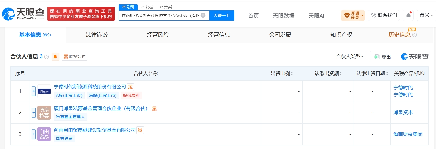This screenshot has width=436, height=149.
Task: Open the 经营风险 tab
Action: (x=158, y=35)
